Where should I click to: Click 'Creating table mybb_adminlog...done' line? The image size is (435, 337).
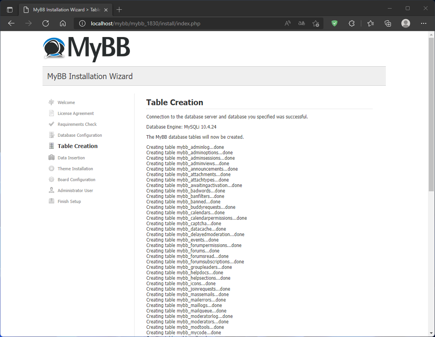click(185, 147)
